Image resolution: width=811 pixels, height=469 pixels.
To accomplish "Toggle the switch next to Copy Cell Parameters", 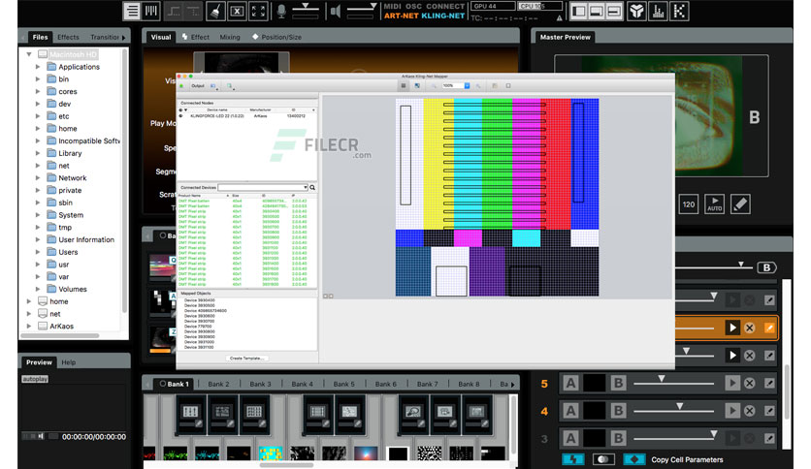I will coord(603,459).
